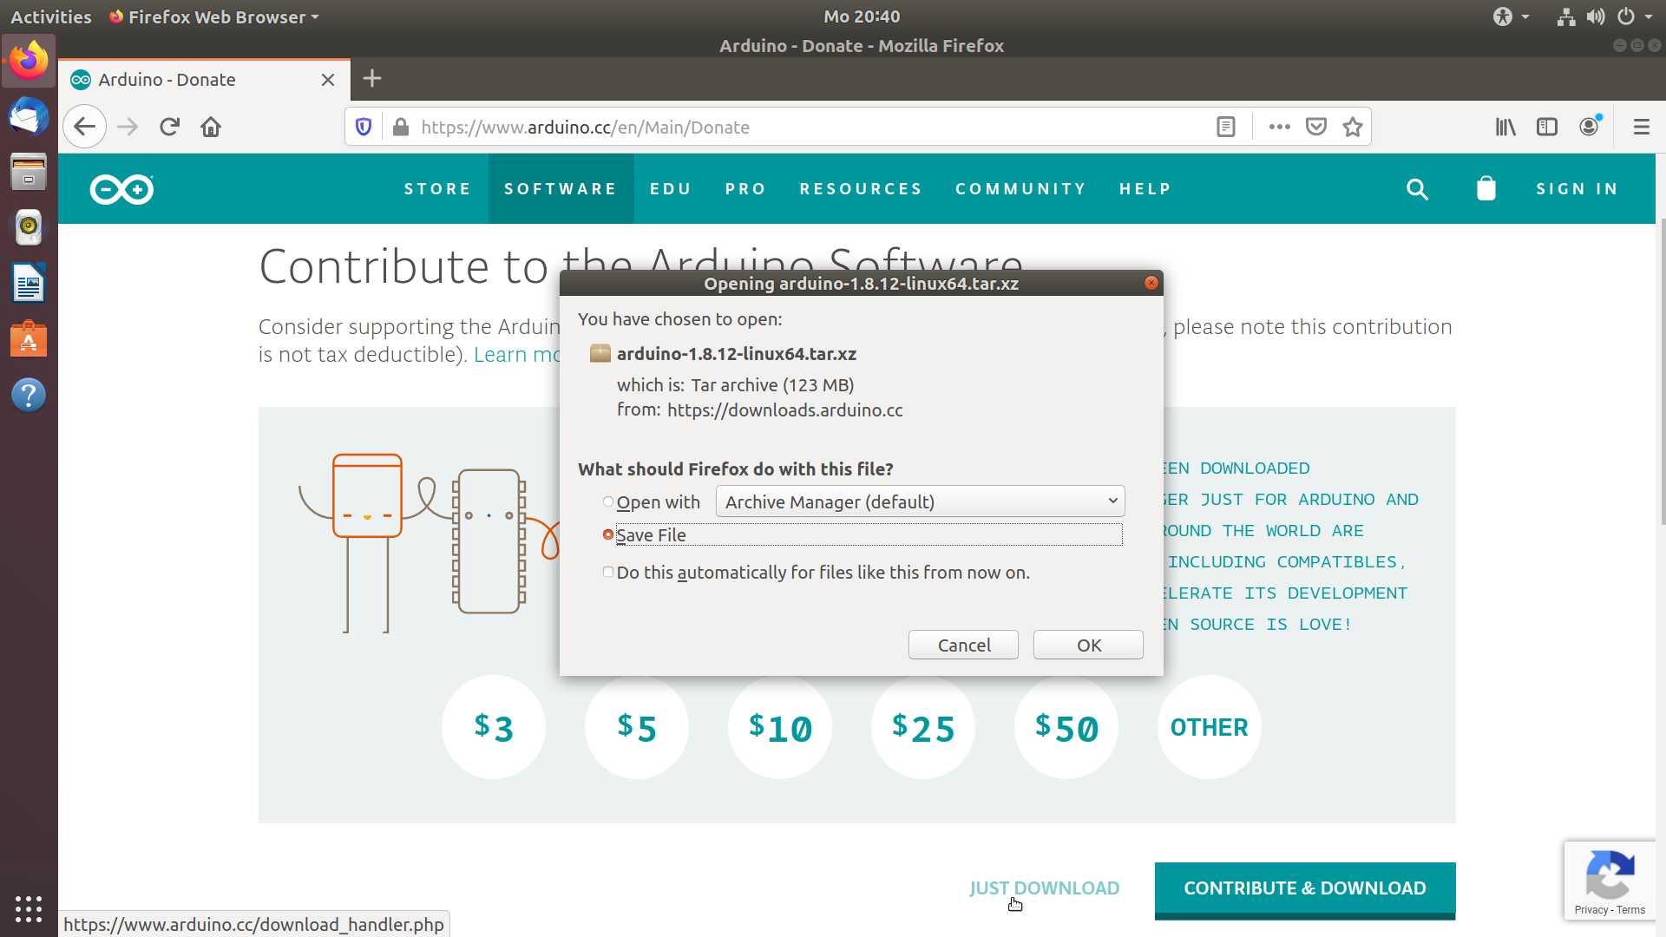View site security padlock information
Screen dimensions: 1666x937
point(400,127)
